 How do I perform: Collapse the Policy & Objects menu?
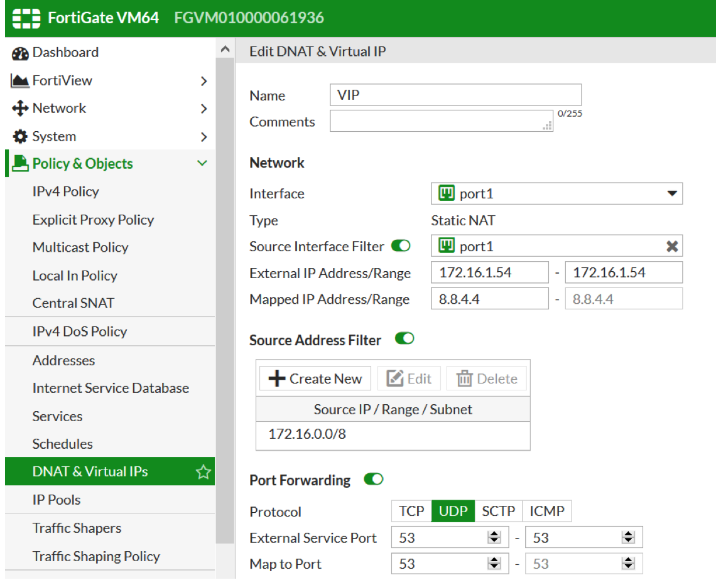click(202, 163)
